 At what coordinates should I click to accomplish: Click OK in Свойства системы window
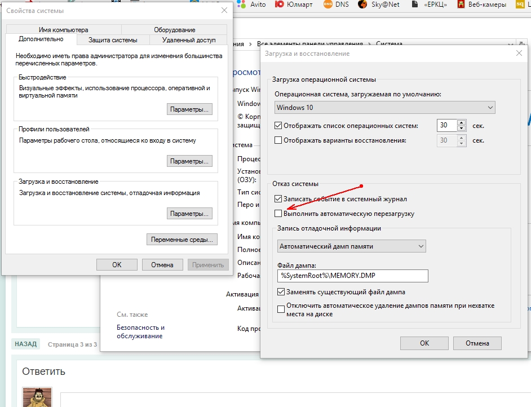click(x=117, y=265)
